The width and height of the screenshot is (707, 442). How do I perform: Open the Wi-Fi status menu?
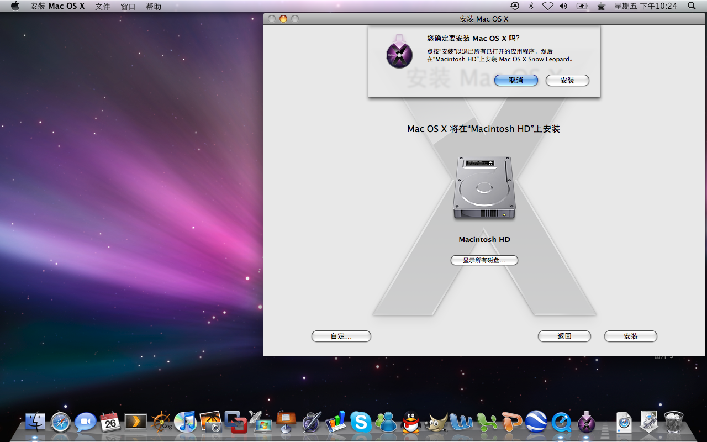pyautogui.click(x=547, y=6)
